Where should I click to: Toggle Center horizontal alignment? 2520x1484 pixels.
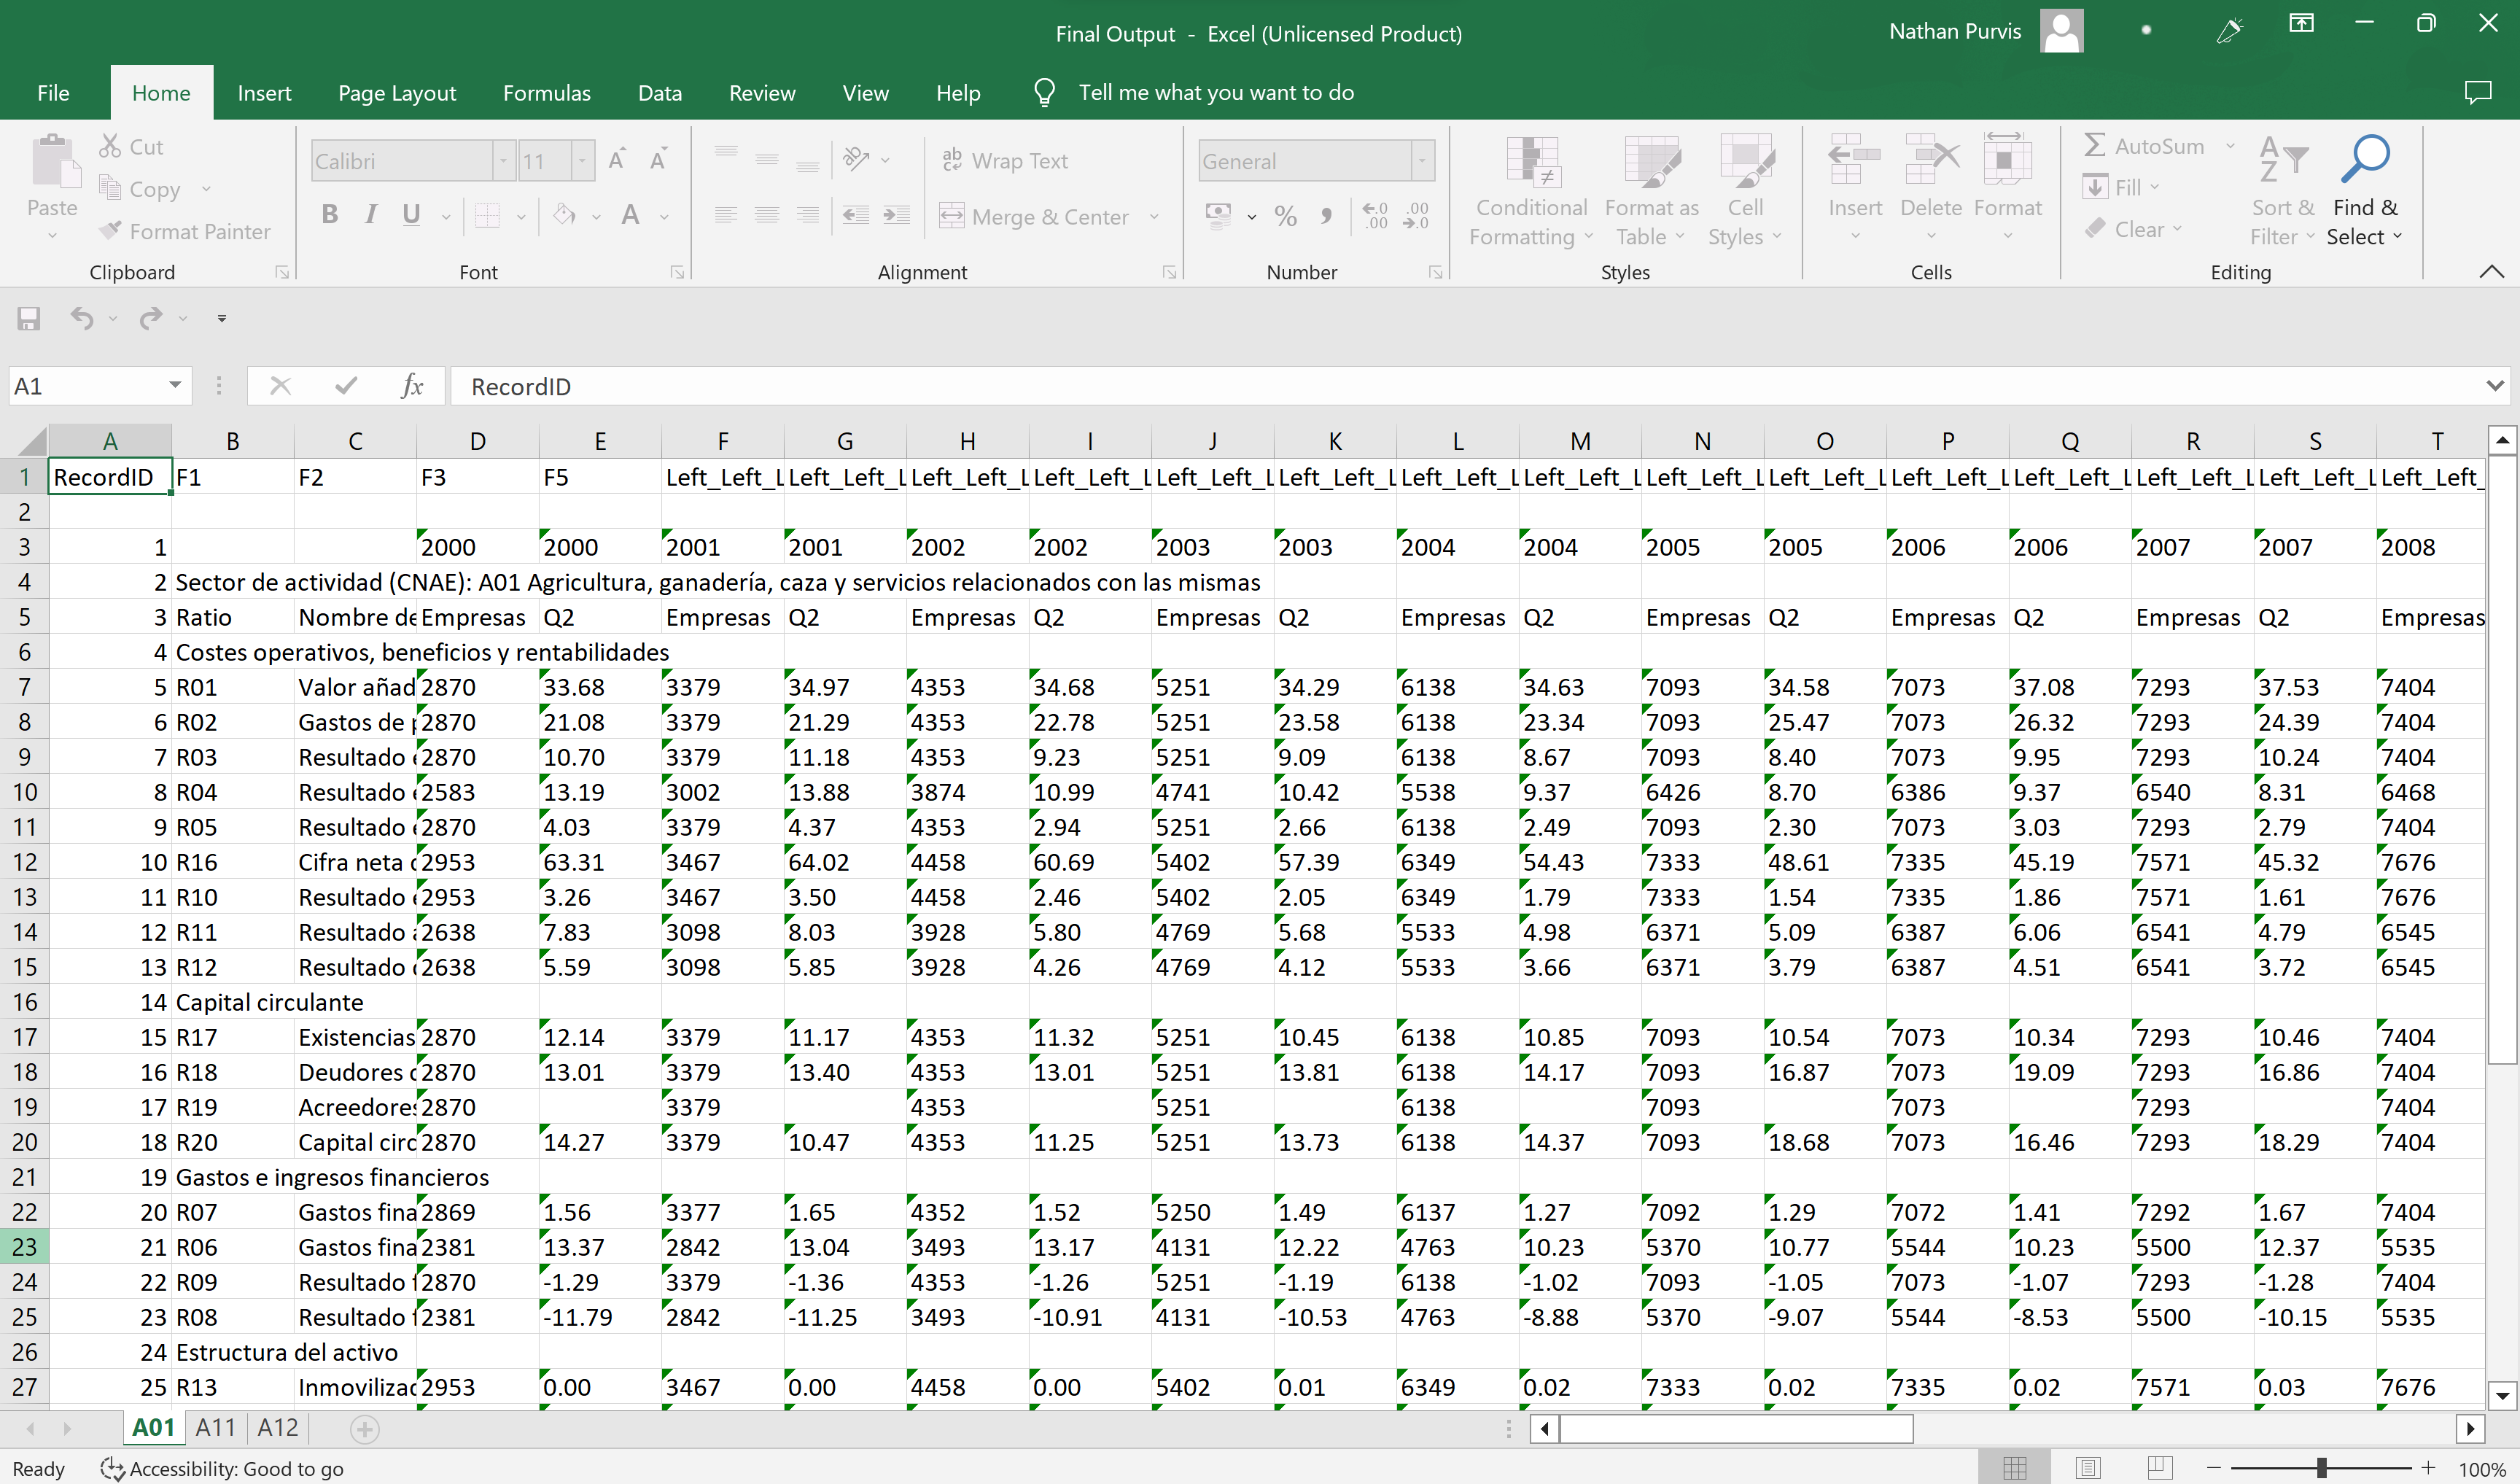[767, 215]
